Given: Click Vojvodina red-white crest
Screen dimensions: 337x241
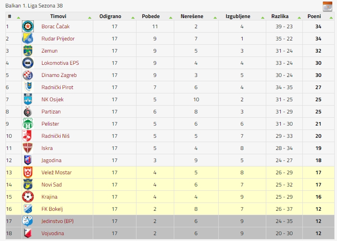Looking at the screenshot, I should tap(28, 233).
